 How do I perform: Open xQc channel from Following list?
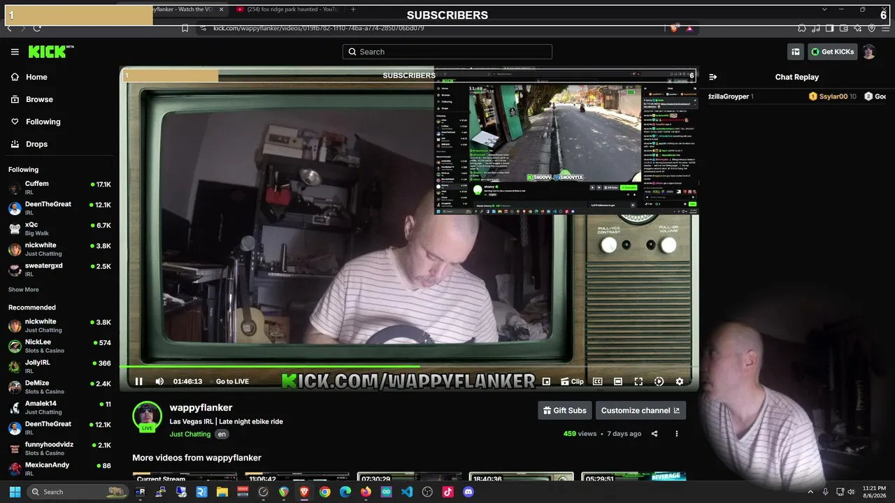pos(59,228)
